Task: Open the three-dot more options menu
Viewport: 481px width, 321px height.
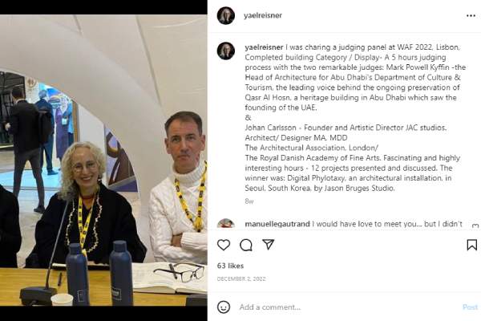Action: tap(471, 16)
